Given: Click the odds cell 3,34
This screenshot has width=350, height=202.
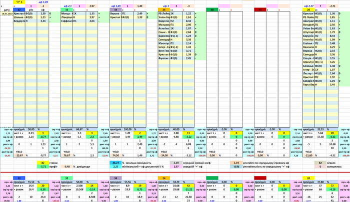Looking at the screenshot, I should [43, 21].
